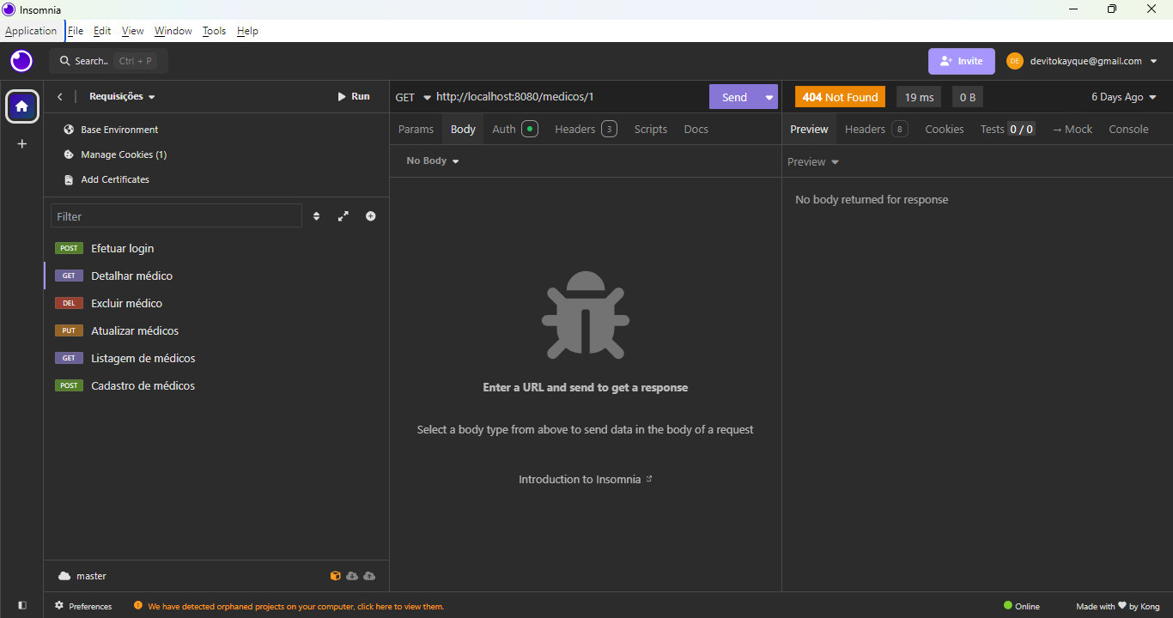The width and height of the screenshot is (1173, 618).
Task: Switch to the request Body tab
Action: (463, 130)
